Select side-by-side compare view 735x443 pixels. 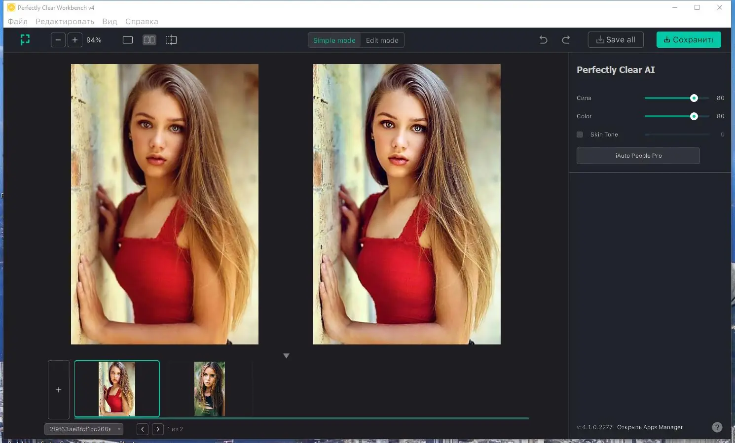click(149, 40)
